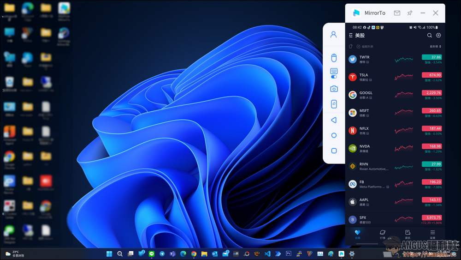Tap the Android recent apps square button
461x260 pixels.
[334, 151]
